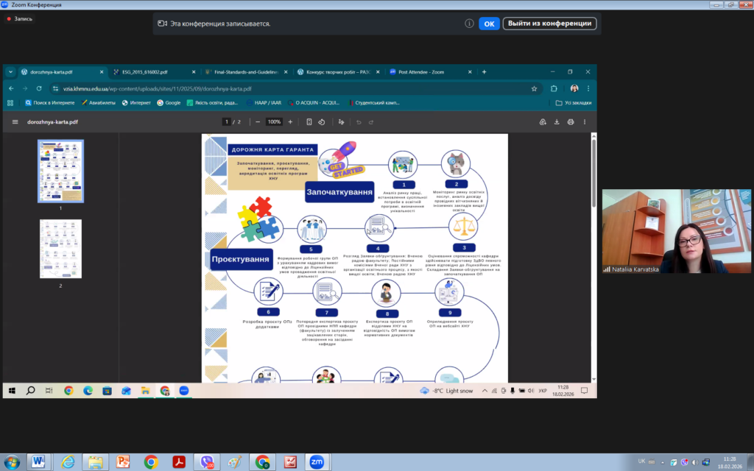This screenshot has width=754, height=471.
Task: Download the PDF using the download icon
Action: pyautogui.click(x=557, y=122)
